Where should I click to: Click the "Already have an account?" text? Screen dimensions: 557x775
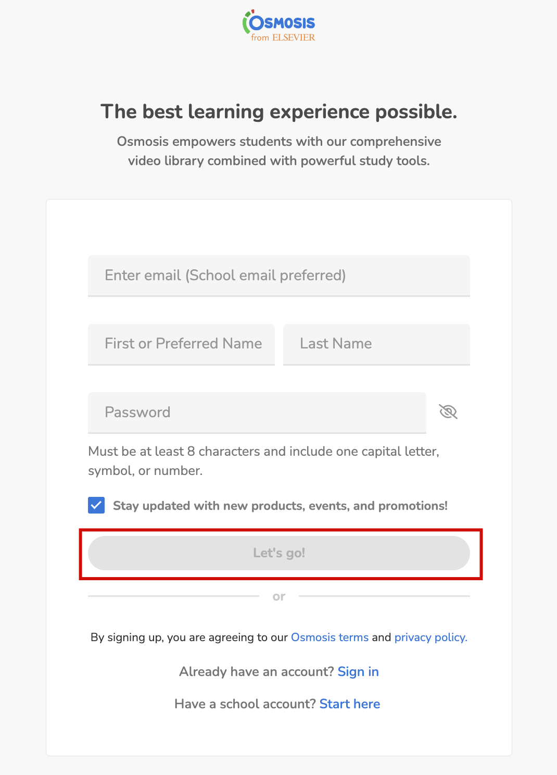click(256, 672)
